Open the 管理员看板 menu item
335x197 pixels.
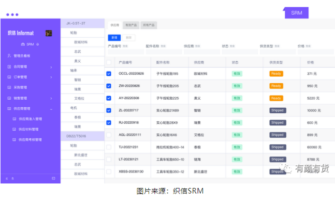coord(22,56)
